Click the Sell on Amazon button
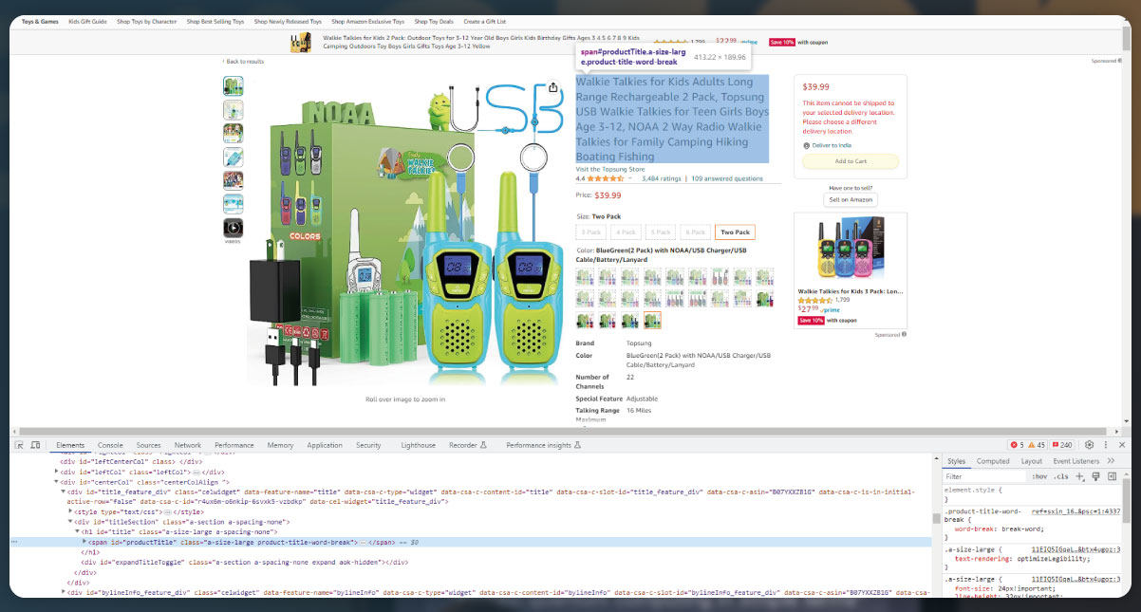This screenshot has height=612, width=1141. point(850,199)
